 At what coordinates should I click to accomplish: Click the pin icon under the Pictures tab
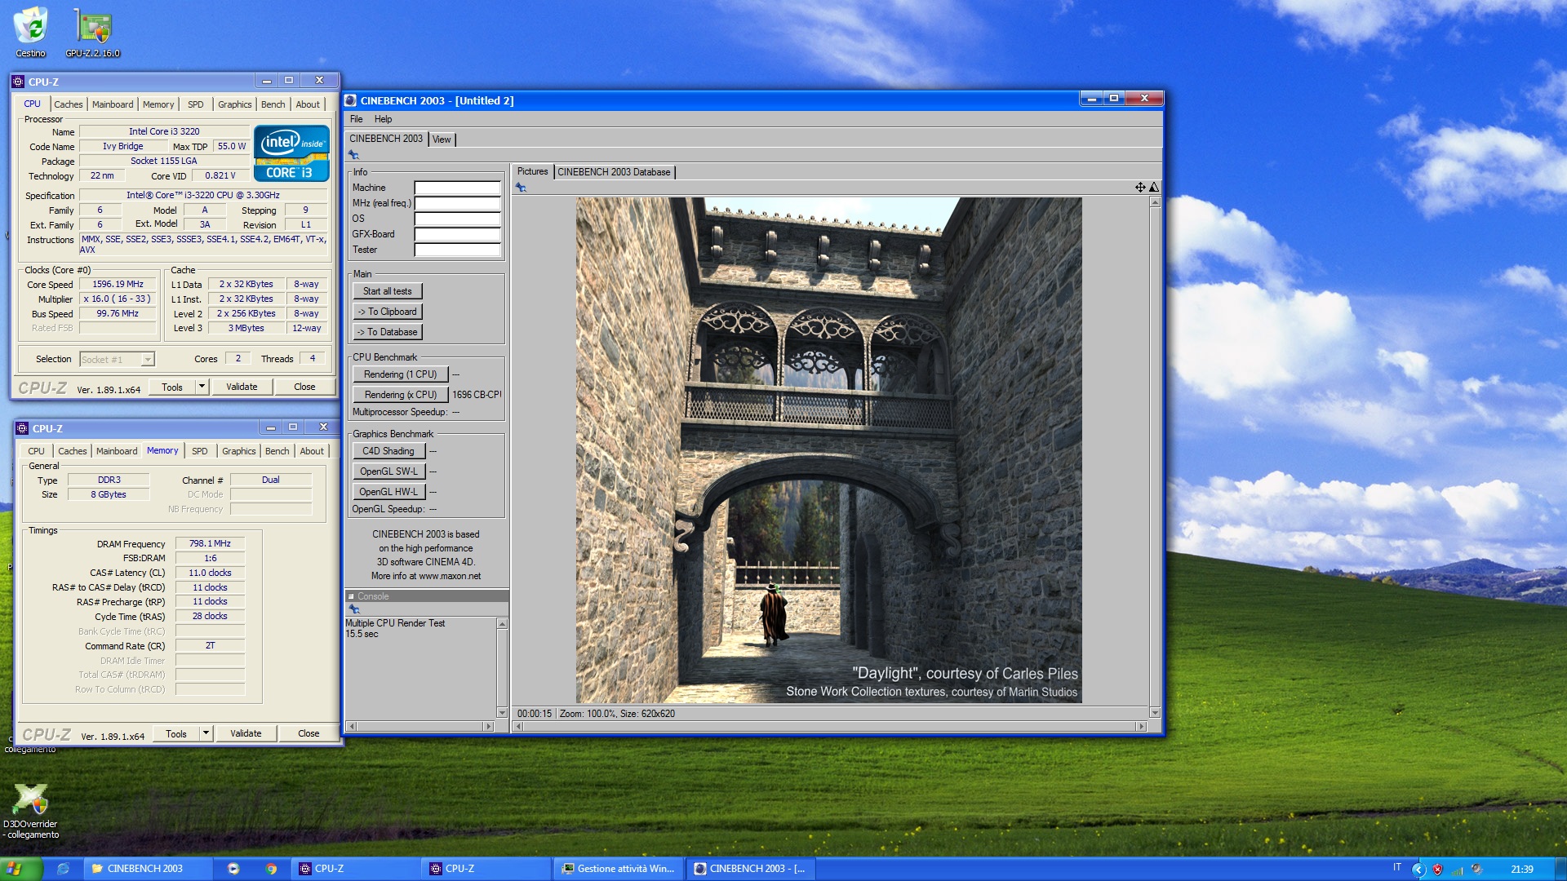[521, 188]
